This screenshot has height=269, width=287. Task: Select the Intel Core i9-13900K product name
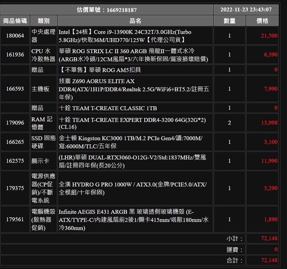(135, 36)
